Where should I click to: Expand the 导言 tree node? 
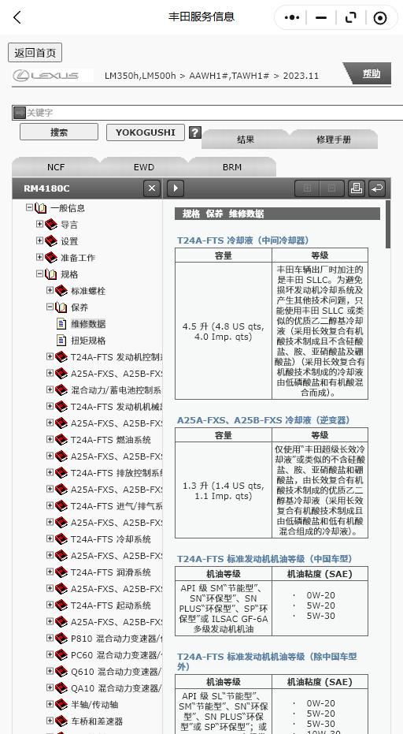(x=39, y=224)
